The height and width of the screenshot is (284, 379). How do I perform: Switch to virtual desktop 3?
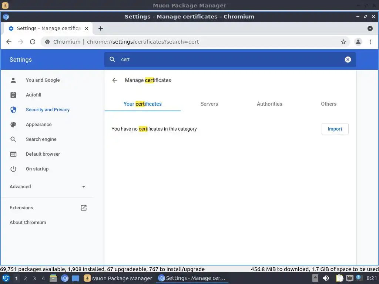(x=34, y=278)
